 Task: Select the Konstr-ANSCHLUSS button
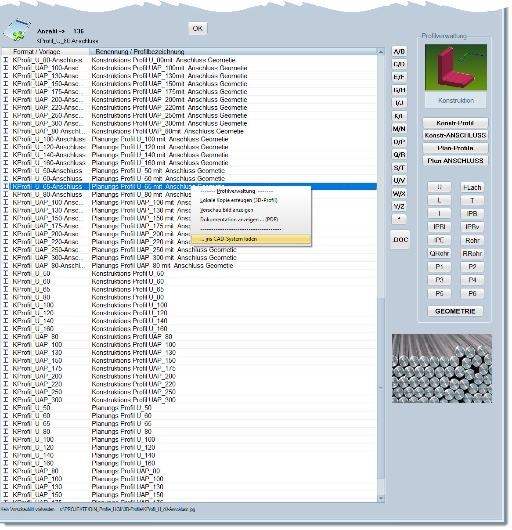point(455,135)
